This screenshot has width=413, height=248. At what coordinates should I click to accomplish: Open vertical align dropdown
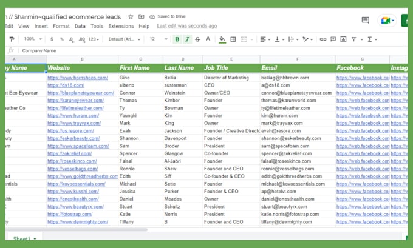pos(279,39)
